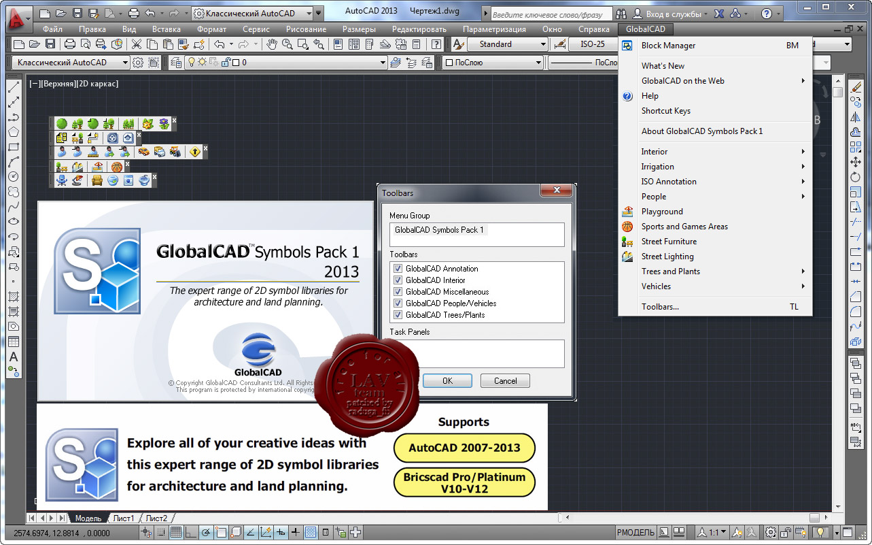
Task: Open the ISO-25 dimension style dropdown
Action: [594, 44]
